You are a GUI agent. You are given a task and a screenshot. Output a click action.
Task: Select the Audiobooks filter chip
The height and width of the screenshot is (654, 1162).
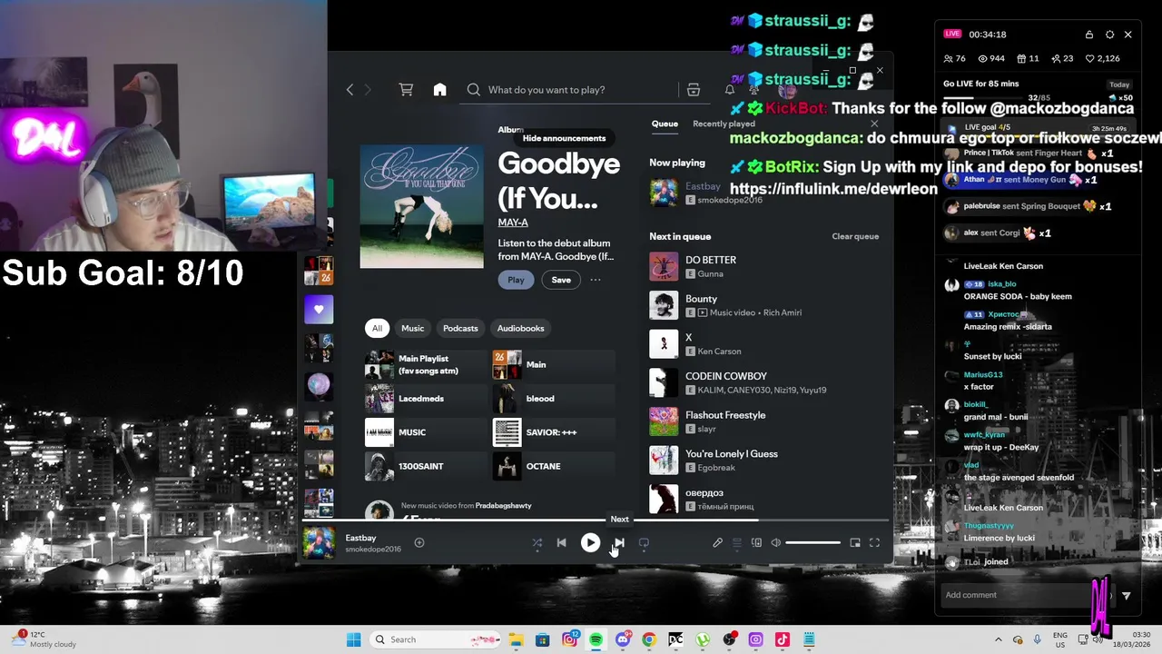click(x=520, y=328)
